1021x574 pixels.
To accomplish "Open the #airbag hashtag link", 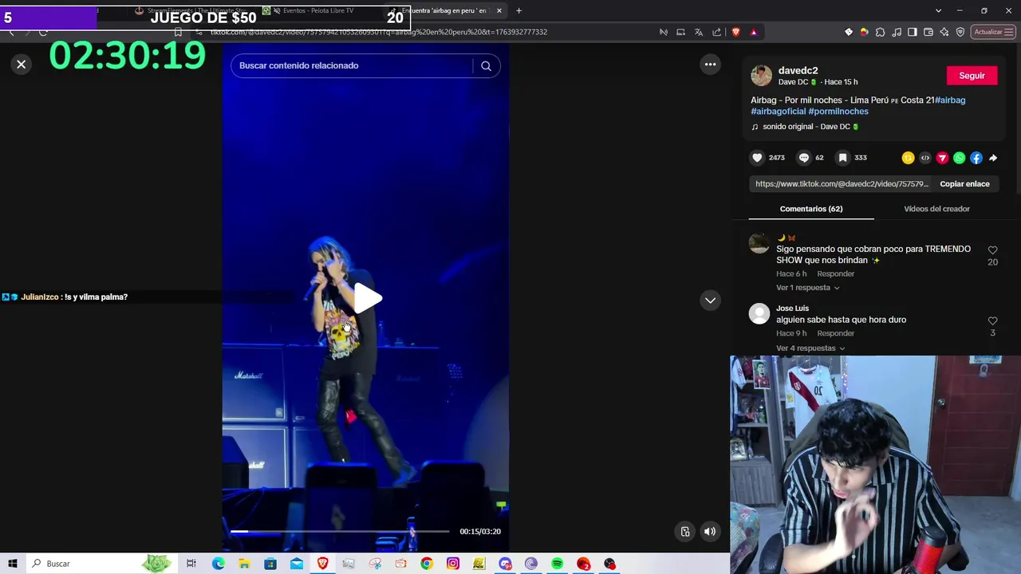I will pyautogui.click(x=950, y=100).
